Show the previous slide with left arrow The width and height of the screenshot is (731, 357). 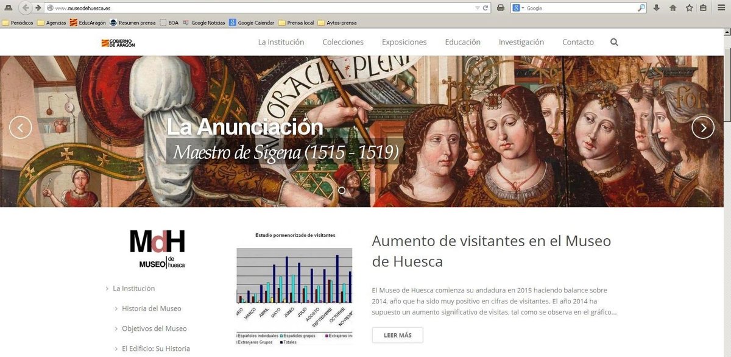pos(21,127)
